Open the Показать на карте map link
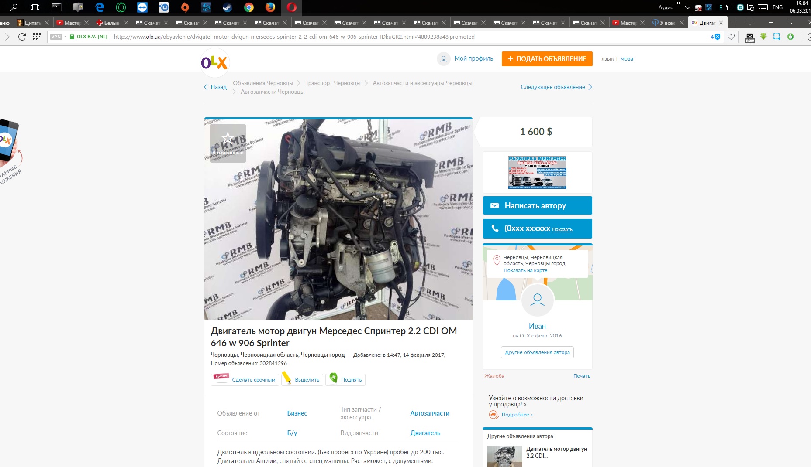Screen dimensions: 811x467 coord(525,270)
